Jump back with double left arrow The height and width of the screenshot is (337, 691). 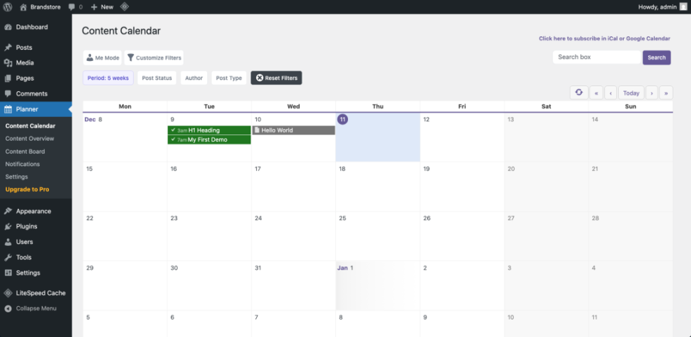[x=596, y=93]
